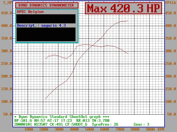Viewport: 177px width, 132px height.
Task: Click the left axis 450.0 label
Action: coord(6,13)
